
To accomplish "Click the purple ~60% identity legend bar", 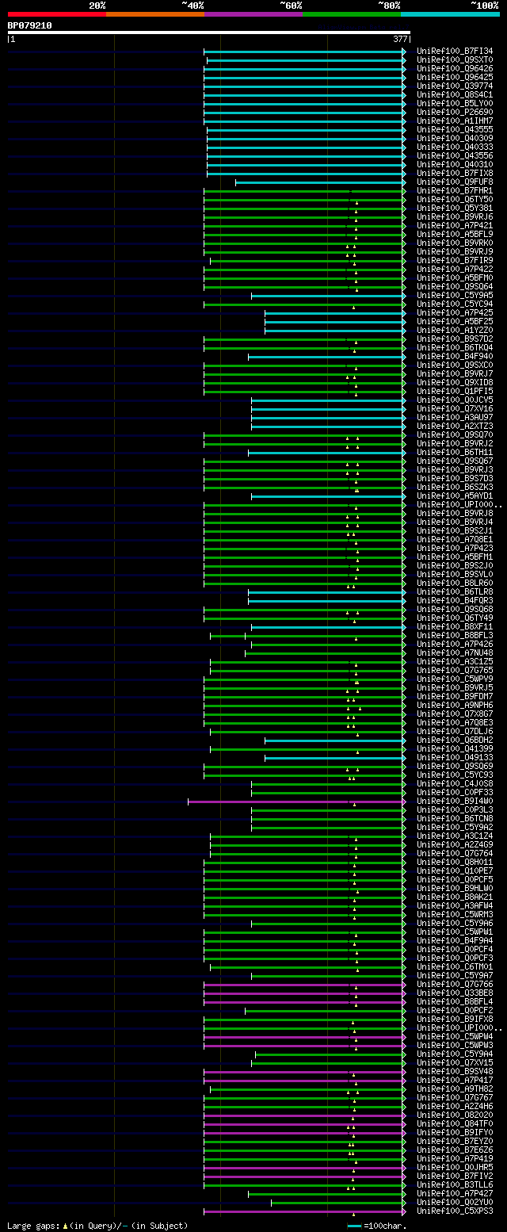I will 253,14.
